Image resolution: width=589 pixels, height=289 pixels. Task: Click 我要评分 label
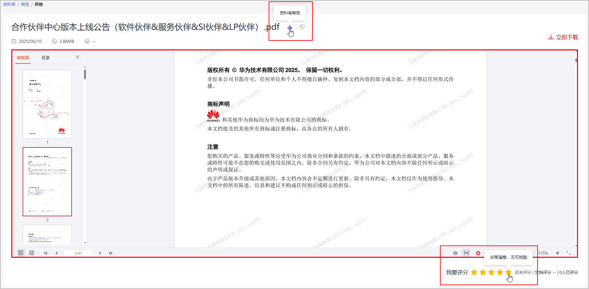pyautogui.click(x=457, y=273)
